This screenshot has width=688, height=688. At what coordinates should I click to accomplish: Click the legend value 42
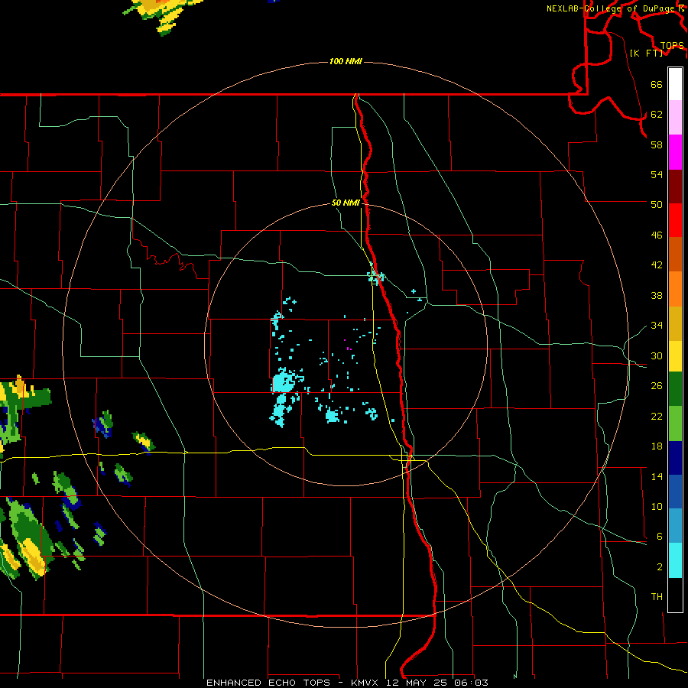(x=657, y=265)
